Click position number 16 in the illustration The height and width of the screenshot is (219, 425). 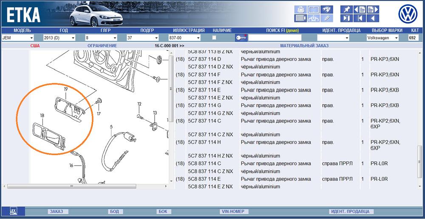point(71,166)
